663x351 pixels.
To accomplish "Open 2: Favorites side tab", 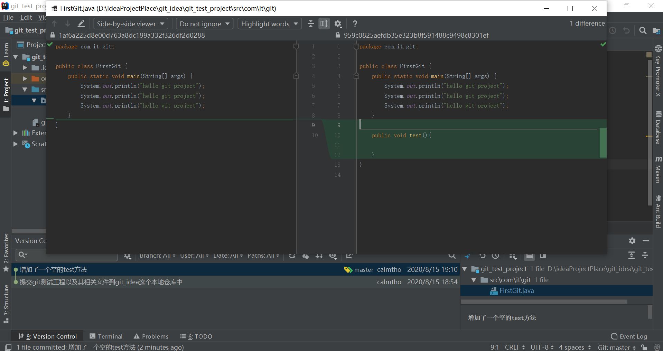I will pos(6,253).
